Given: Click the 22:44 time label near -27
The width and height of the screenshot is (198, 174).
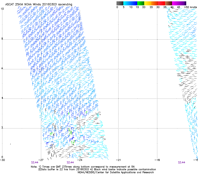Looking at the screenshot, I should point(35,162).
